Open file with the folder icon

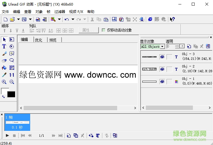tap(12, 19)
